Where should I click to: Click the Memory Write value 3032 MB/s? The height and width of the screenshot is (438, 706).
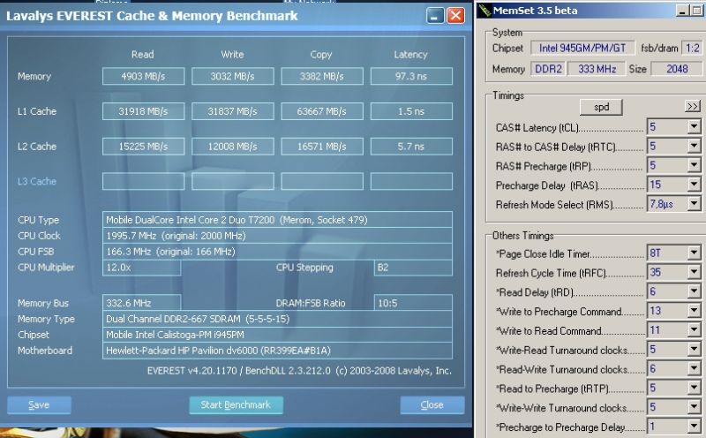coord(232,76)
